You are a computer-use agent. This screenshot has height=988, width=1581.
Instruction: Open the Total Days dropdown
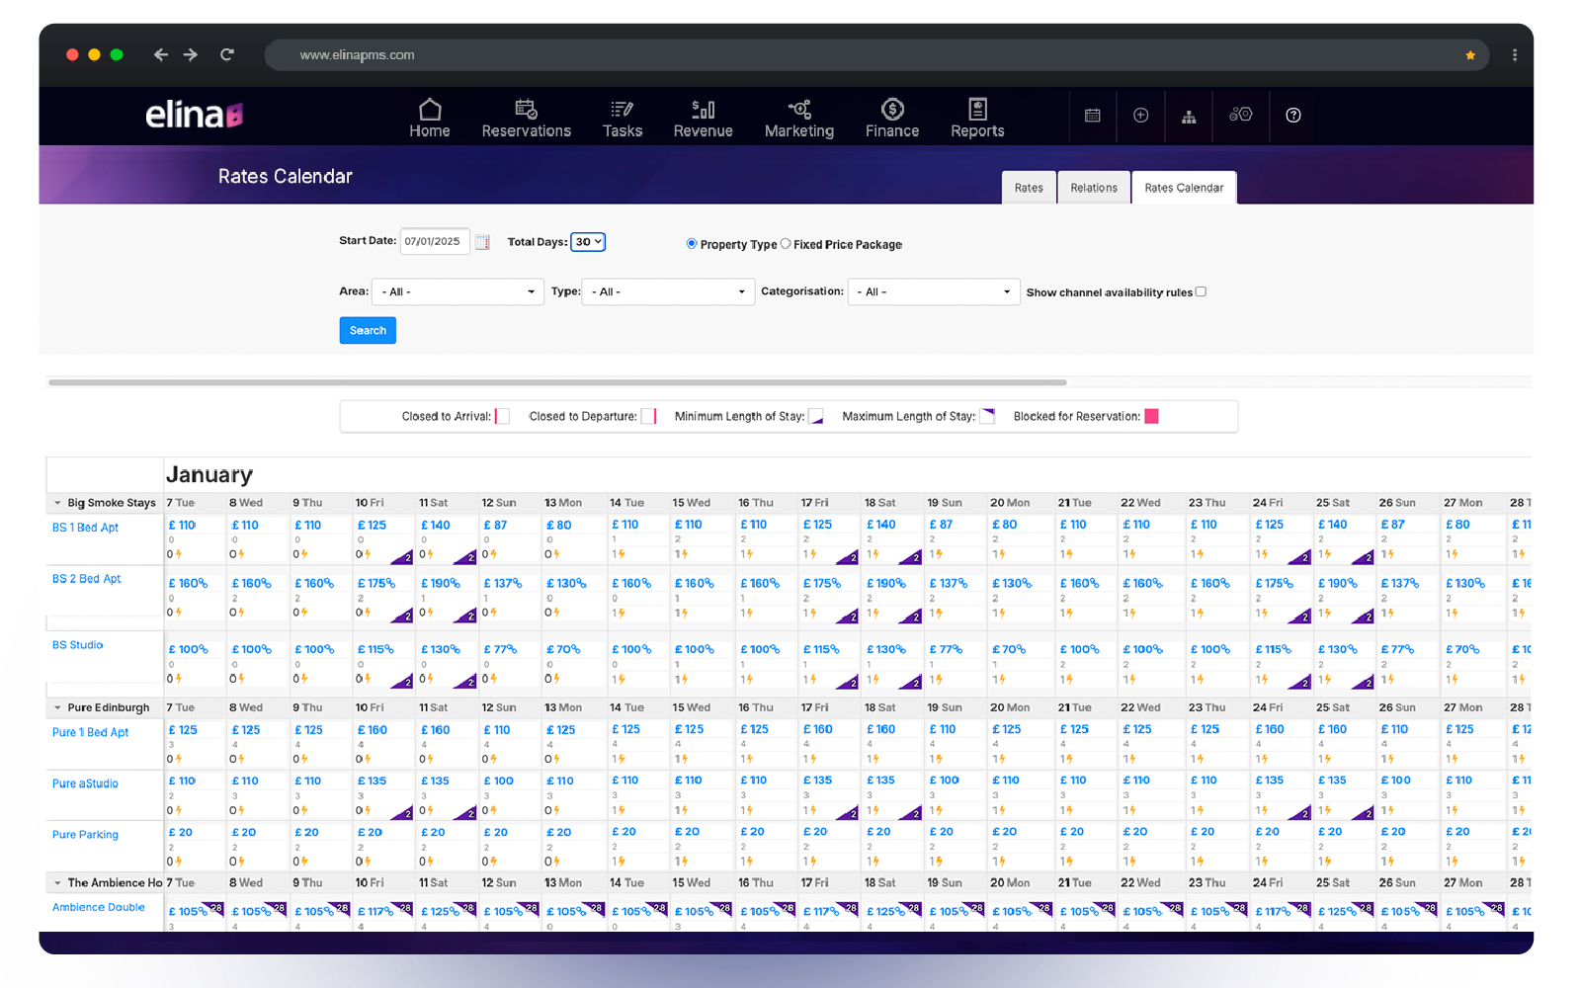588,242
